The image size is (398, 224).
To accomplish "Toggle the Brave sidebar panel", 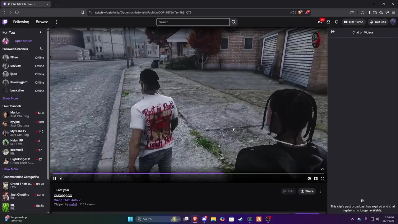I will coord(368,12).
